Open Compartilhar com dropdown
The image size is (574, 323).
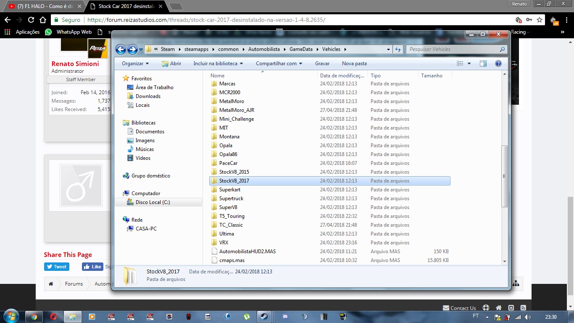(279, 64)
